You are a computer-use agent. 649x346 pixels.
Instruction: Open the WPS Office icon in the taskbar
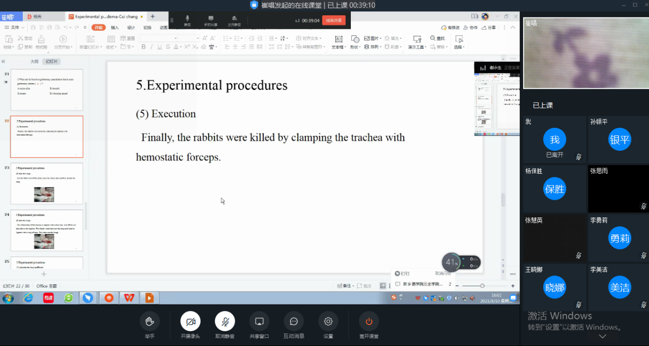[130, 297]
